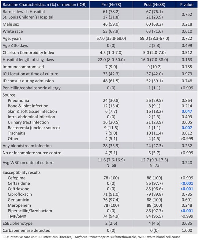Select the Charlson Comorbidity Index row
This screenshot has height=240, width=199.
99,53
